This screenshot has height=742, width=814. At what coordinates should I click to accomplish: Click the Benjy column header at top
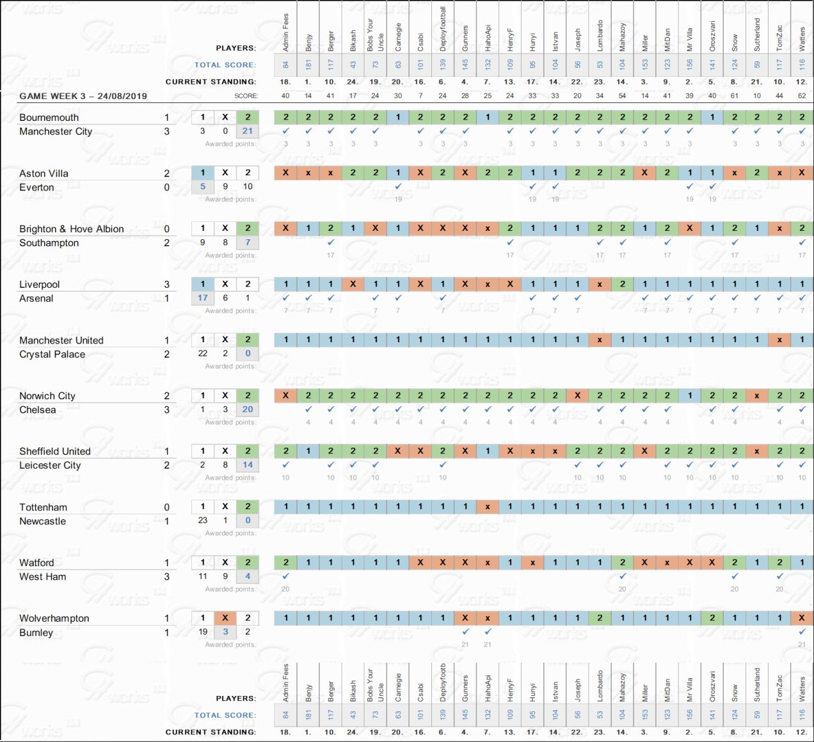(x=308, y=42)
